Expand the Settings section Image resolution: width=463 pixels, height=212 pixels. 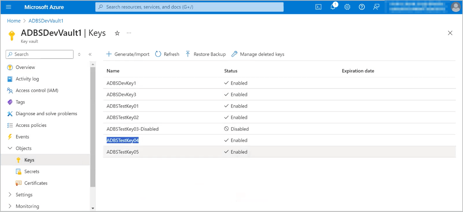tap(10, 195)
